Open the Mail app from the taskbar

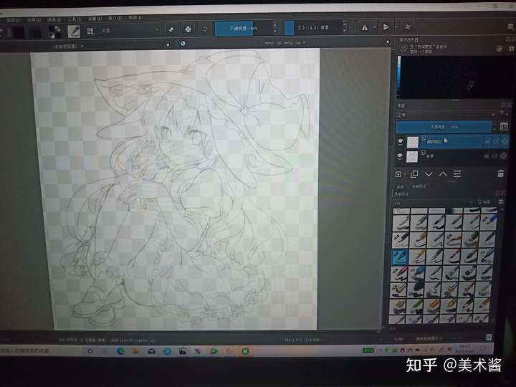151,351
